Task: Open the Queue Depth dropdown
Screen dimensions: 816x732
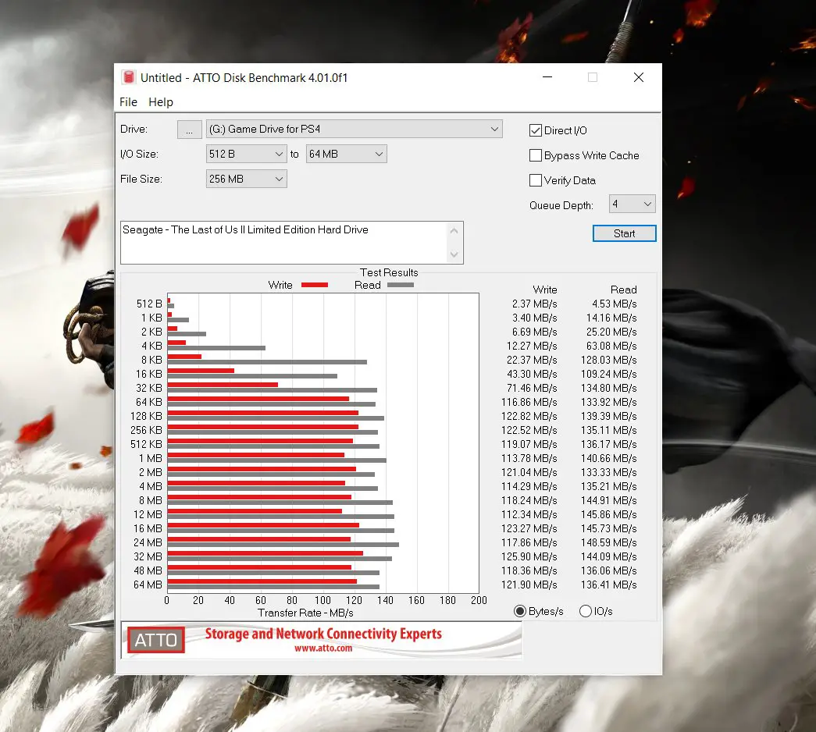Action: (632, 204)
